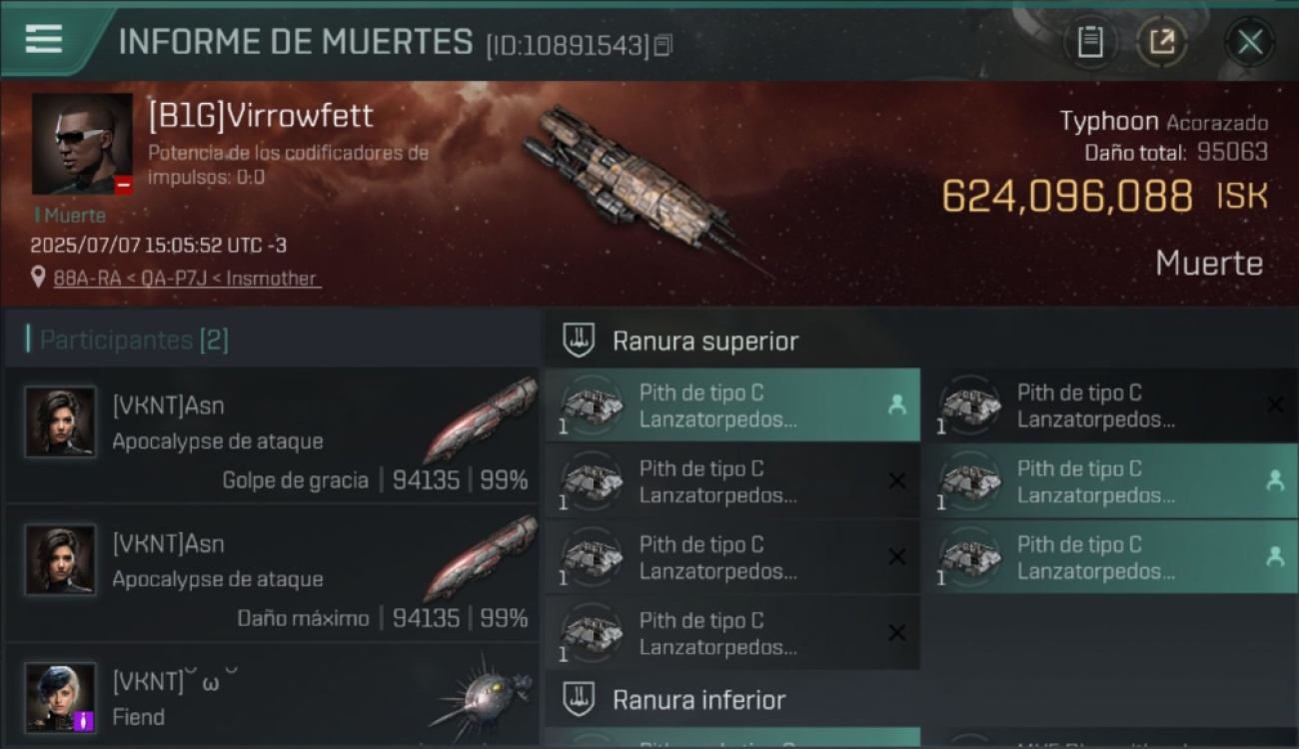
Task: Close the Informe de Muertes window
Action: (x=1250, y=42)
